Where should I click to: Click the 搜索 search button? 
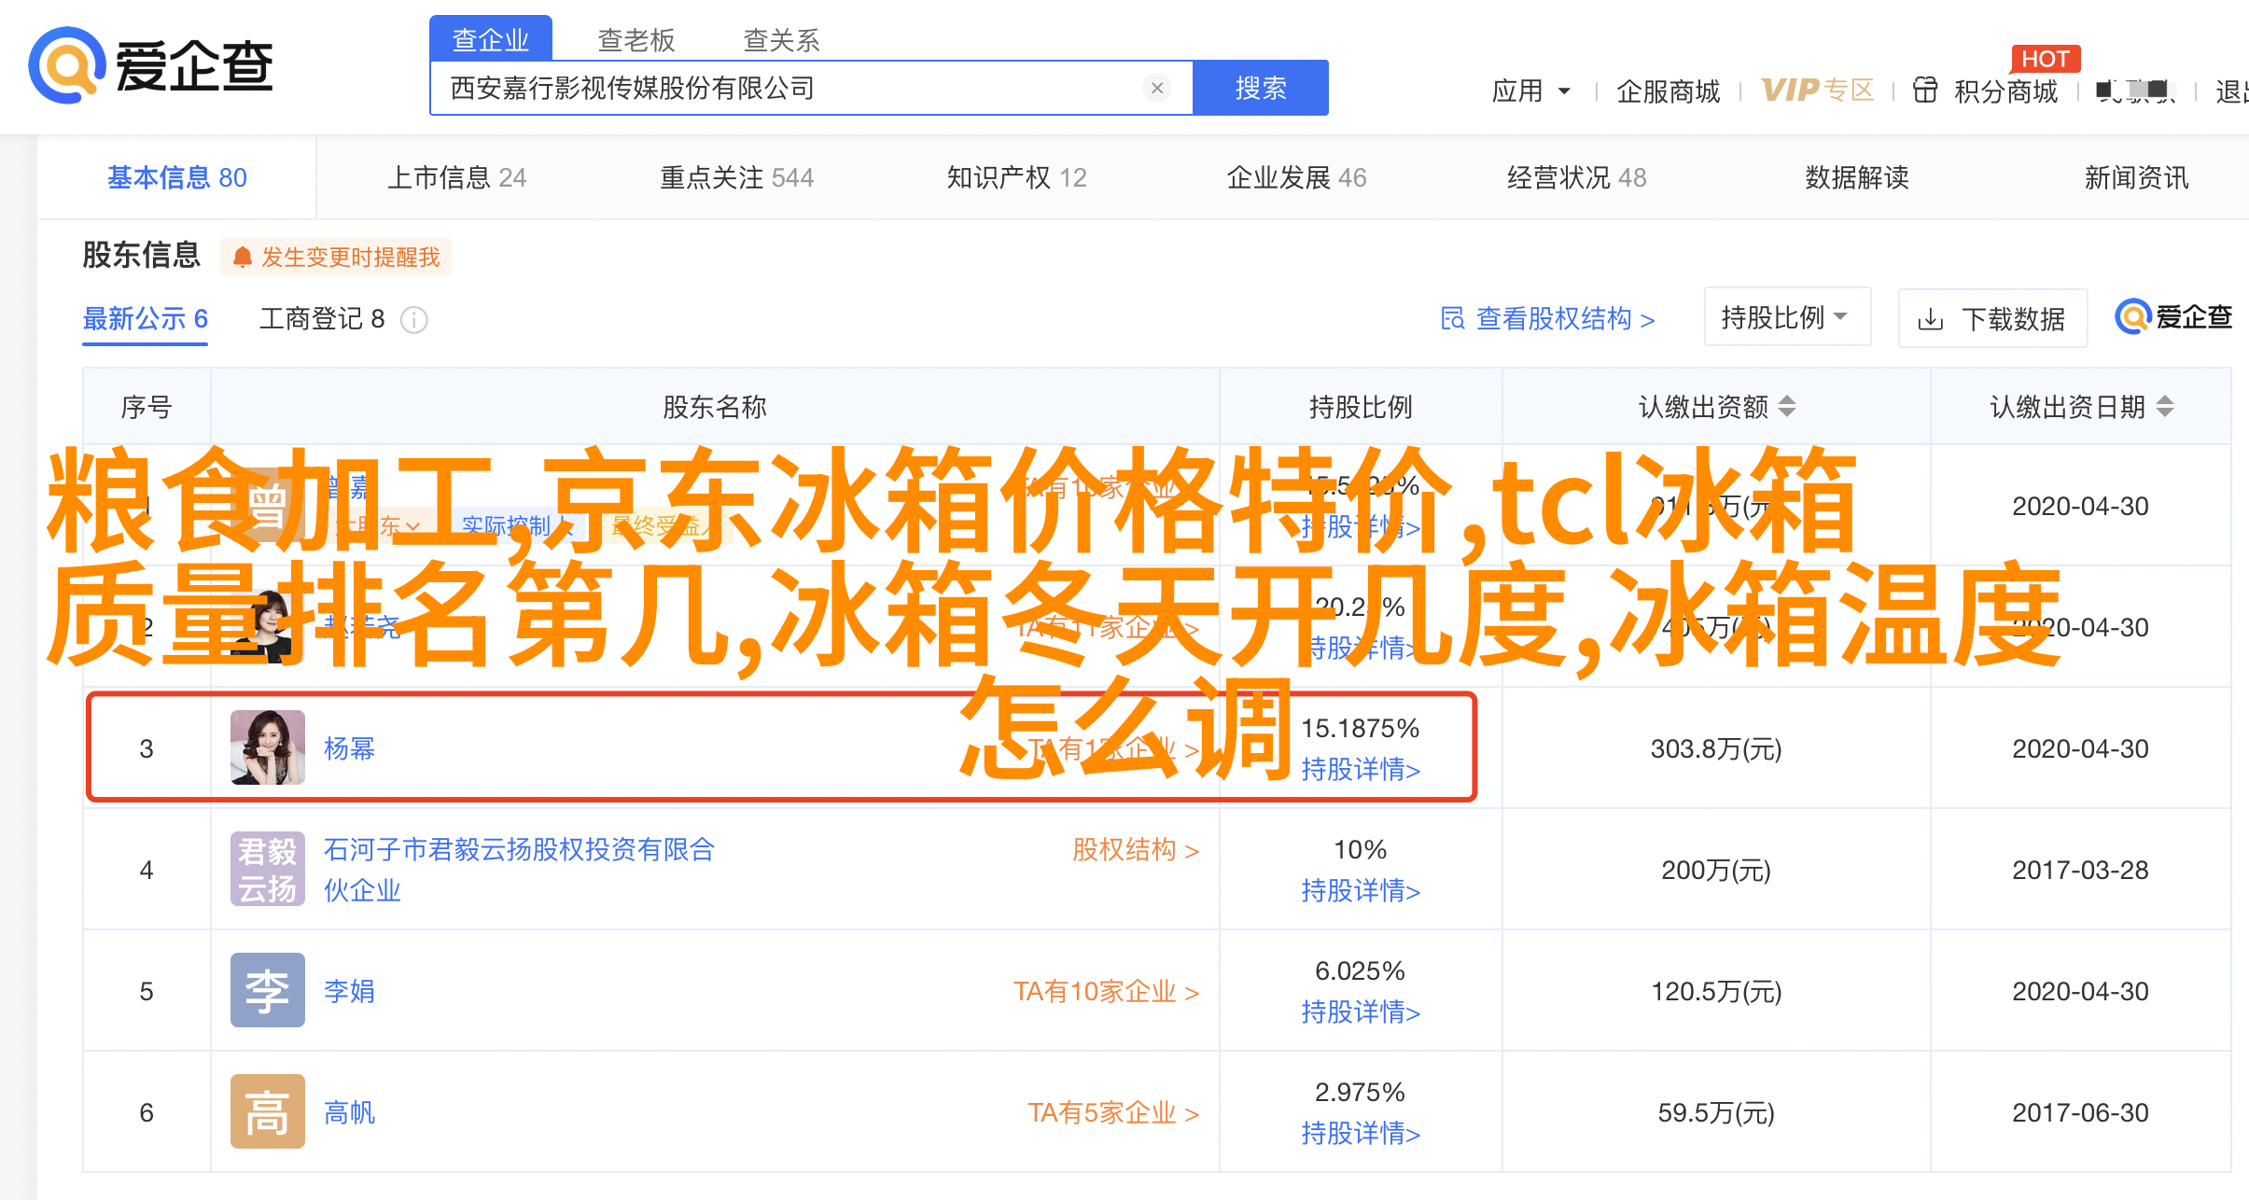1261,88
